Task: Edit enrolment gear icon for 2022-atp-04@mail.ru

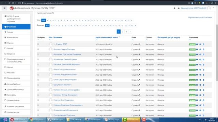Action: click(x=200, y=65)
